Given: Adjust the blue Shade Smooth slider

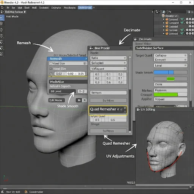Looking at the screenshot, I should point(171,72).
